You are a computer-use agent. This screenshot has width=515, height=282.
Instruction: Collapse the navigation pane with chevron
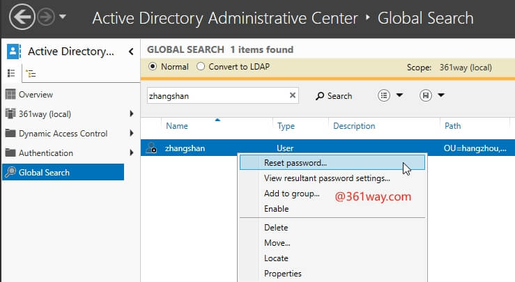131,52
